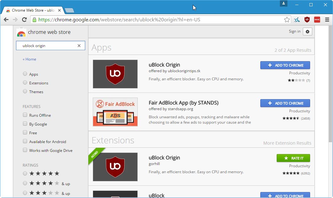The height and width of the screenshot is (198, 333).
Task: Bookmark this page with the star icon
Action: [287, 20]
